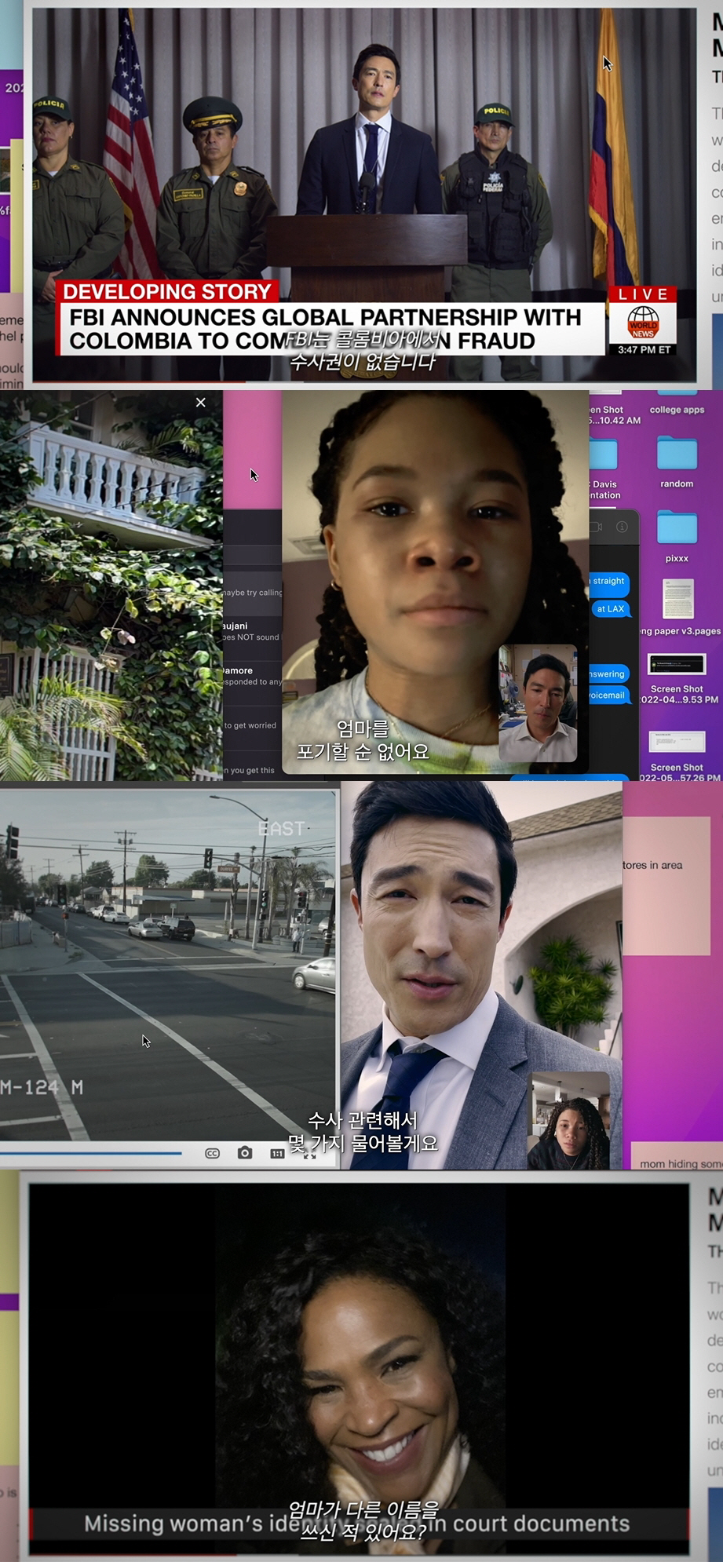
Task: Open the 'pixxx' desktop folder
Action: point(677,527)
